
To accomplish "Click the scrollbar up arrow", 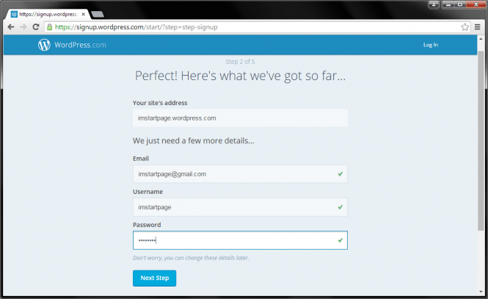I will tap(481, 39).
